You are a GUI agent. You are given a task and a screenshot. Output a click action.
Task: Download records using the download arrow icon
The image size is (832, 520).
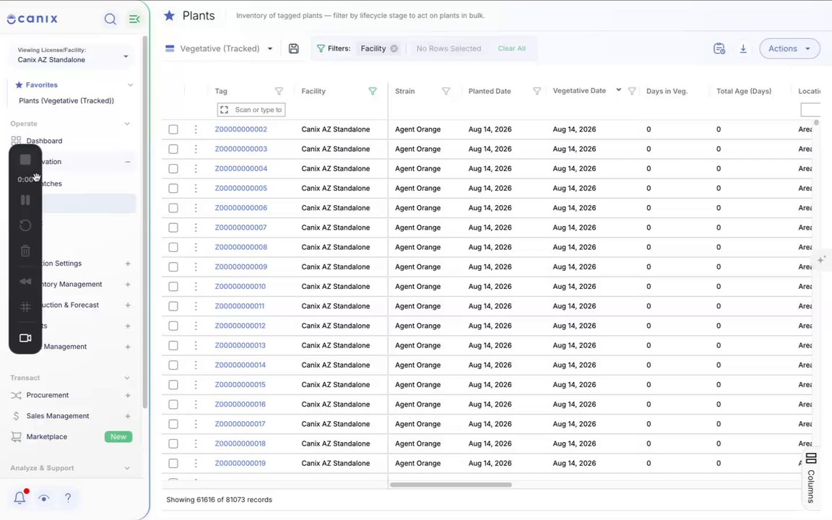pos(743,48)
